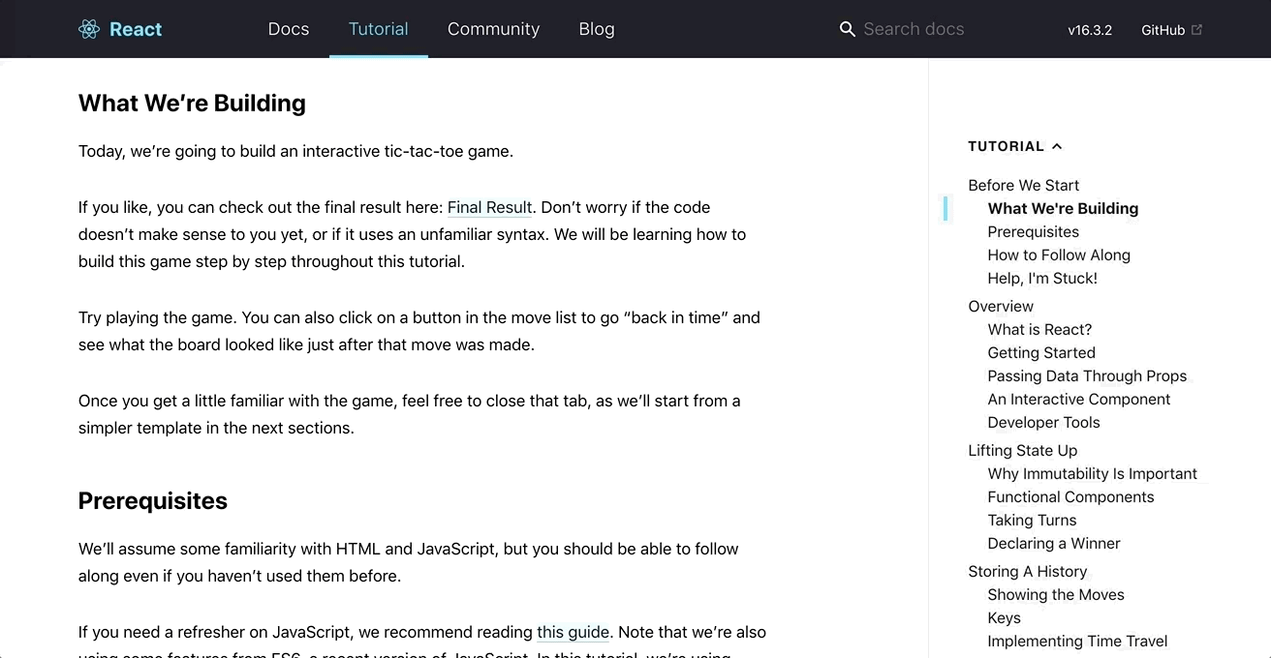
Task: Jump to Storing A History section
Action: [1027, 571]
